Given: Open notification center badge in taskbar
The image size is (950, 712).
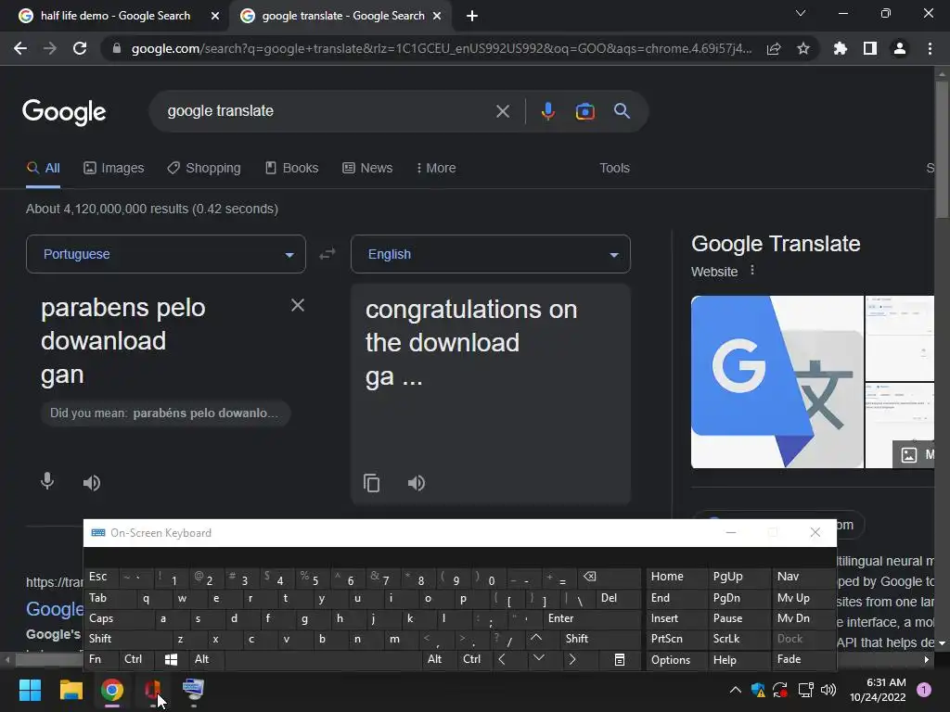Looking at the screenshot, I should (x=924, y=690).
